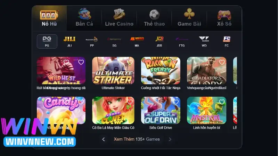Open the Ultimate Striker game title link
The width and height of the screenshot is (278, 156).
(x=113, y=88)
